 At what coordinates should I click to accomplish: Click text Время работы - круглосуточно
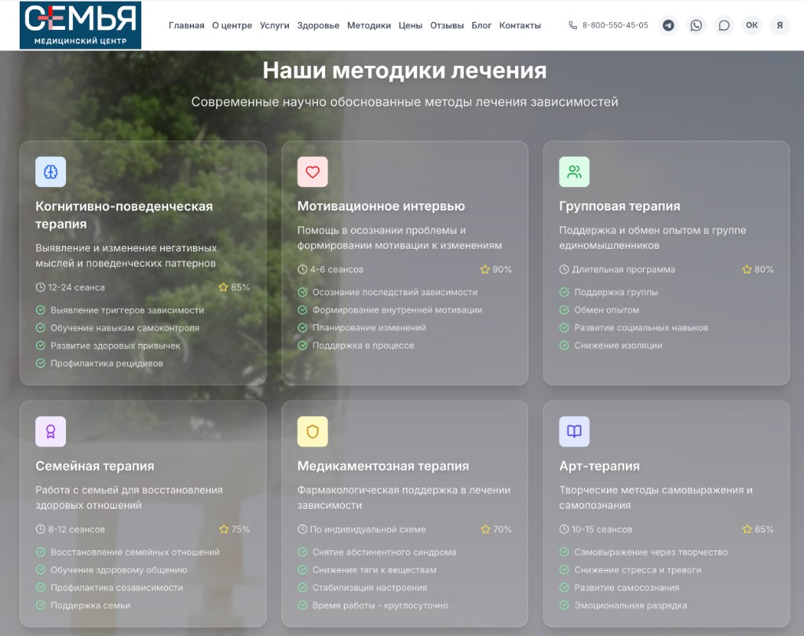tap(380, 605)
